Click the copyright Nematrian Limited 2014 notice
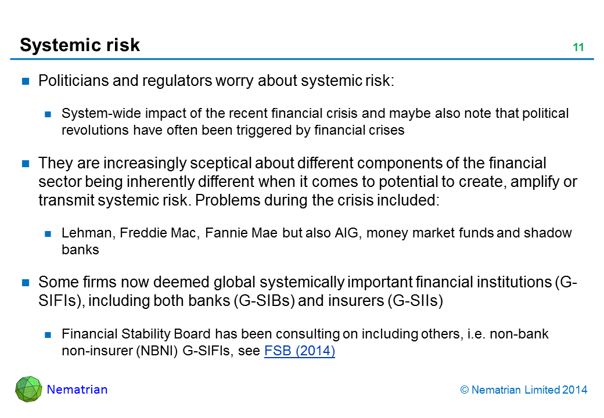 [523, 390]
